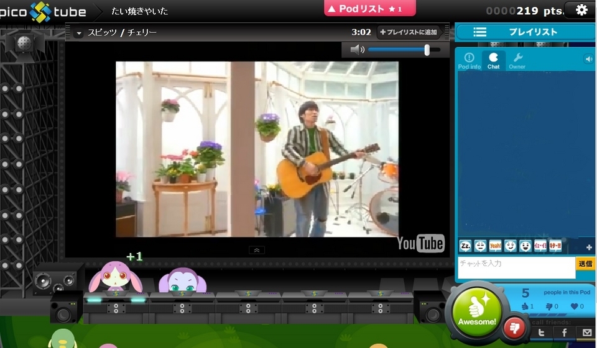The height and width of the screenshot is (348, 597).
Task: Switch to the Owner tab
Action: tap(517, 61)
